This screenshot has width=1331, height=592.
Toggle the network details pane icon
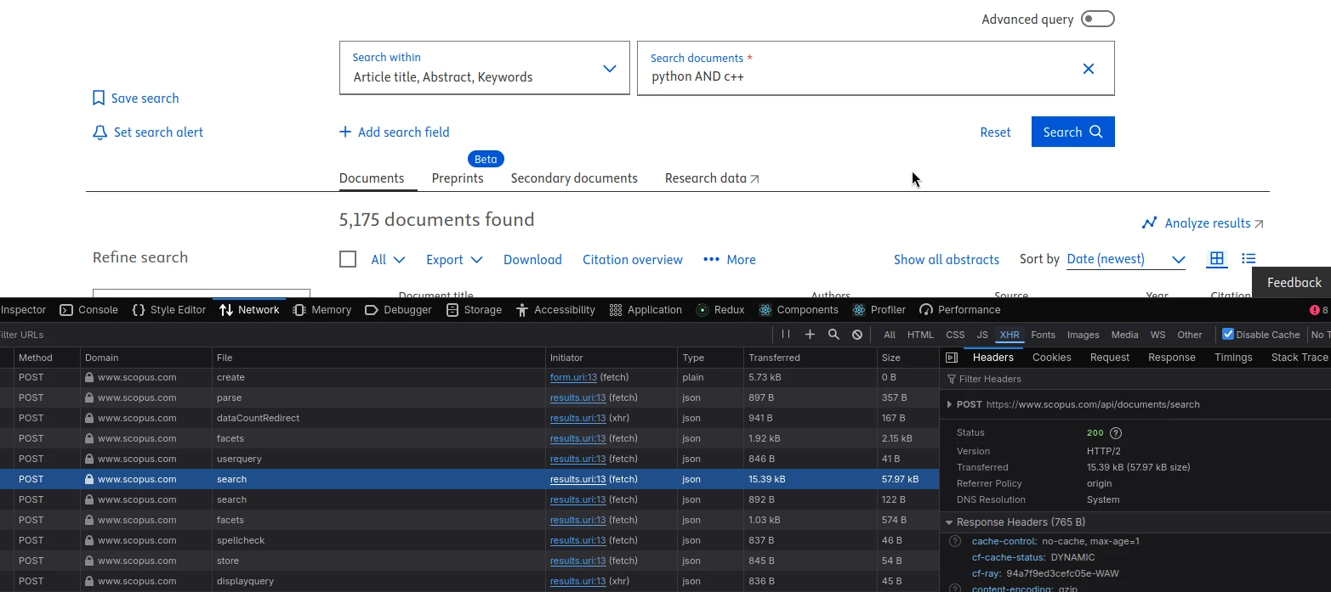tap(952, 358)
